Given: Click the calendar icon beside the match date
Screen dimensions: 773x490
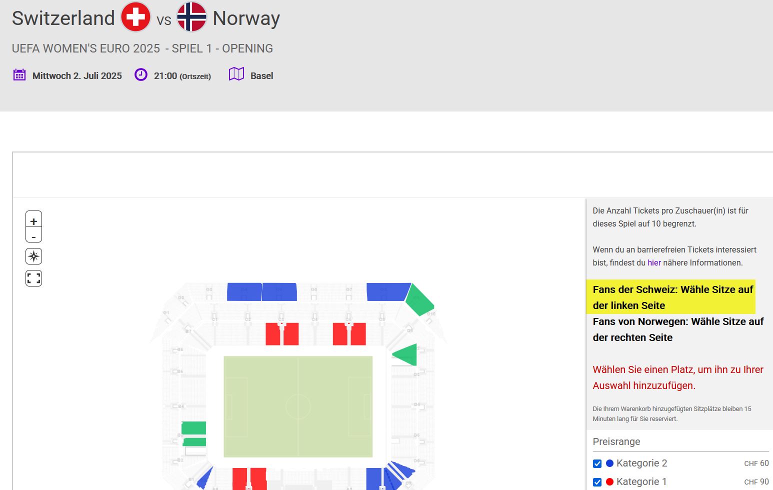Looking at the screenshot, I should tap(19, 75).
